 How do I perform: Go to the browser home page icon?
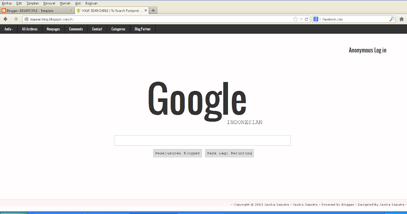[x=402, y=19]
